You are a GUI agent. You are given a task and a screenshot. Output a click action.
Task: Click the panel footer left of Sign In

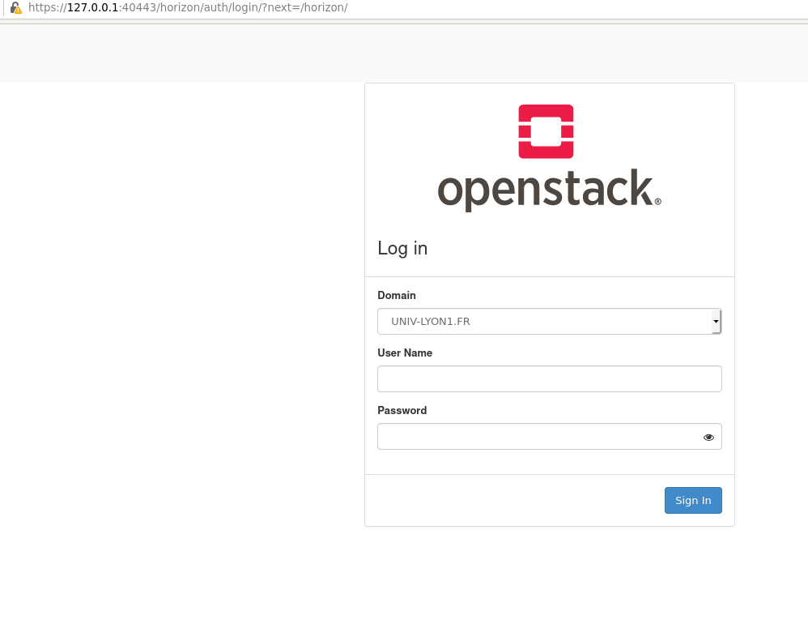pyautogui.click(x=510, y=500)
